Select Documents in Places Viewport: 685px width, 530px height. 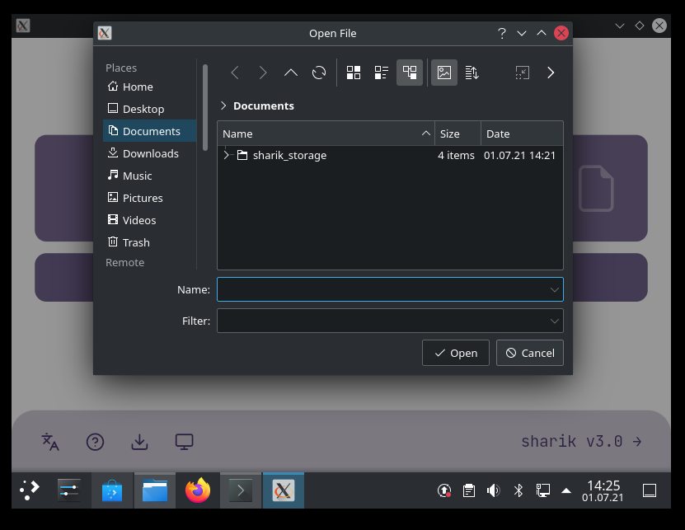click(x=150, y=131)
